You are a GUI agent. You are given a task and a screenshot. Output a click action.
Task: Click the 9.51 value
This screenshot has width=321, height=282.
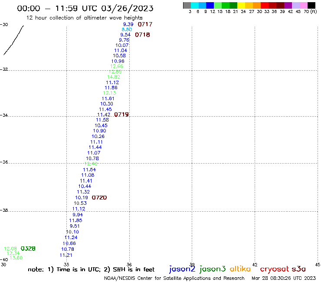click(x=75, y=226)
